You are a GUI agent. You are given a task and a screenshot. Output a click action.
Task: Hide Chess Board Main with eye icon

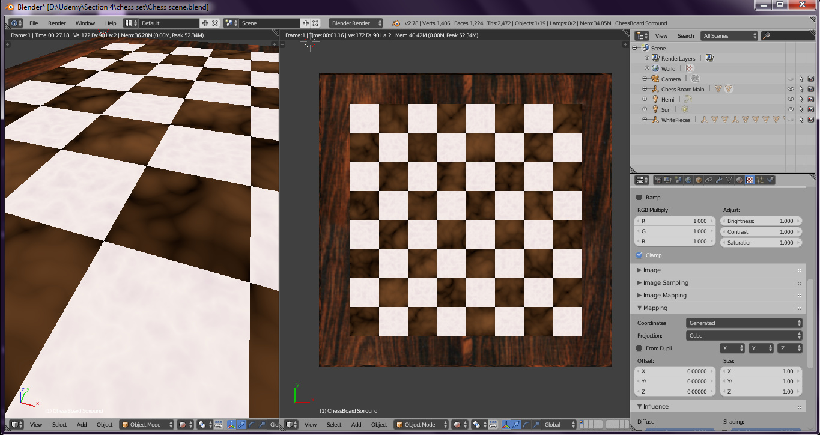pos(791,89)
